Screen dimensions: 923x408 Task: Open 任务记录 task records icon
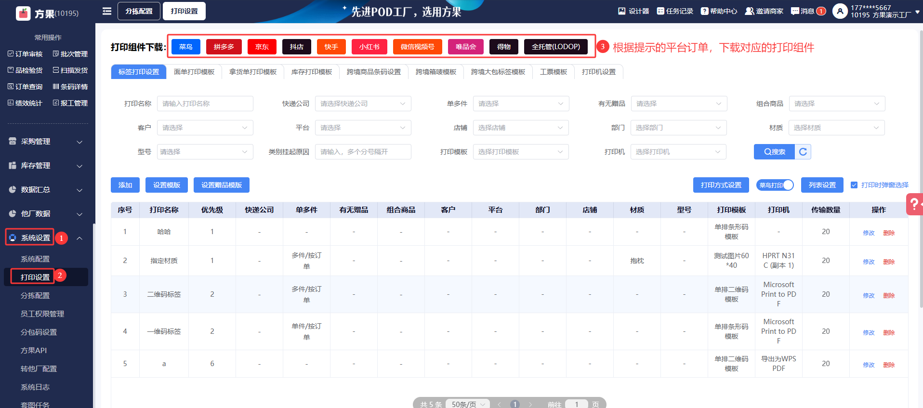pyautogui.click(x=660, y=11)
